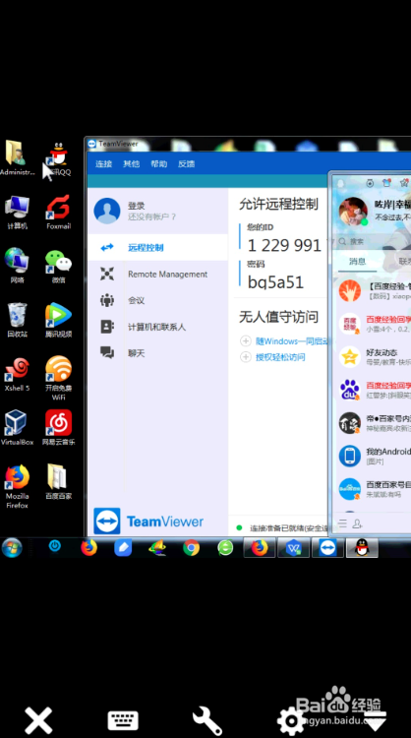Launch the 微信 desktop shortcut
411x738 pixels.
click(x=59, y=266)
